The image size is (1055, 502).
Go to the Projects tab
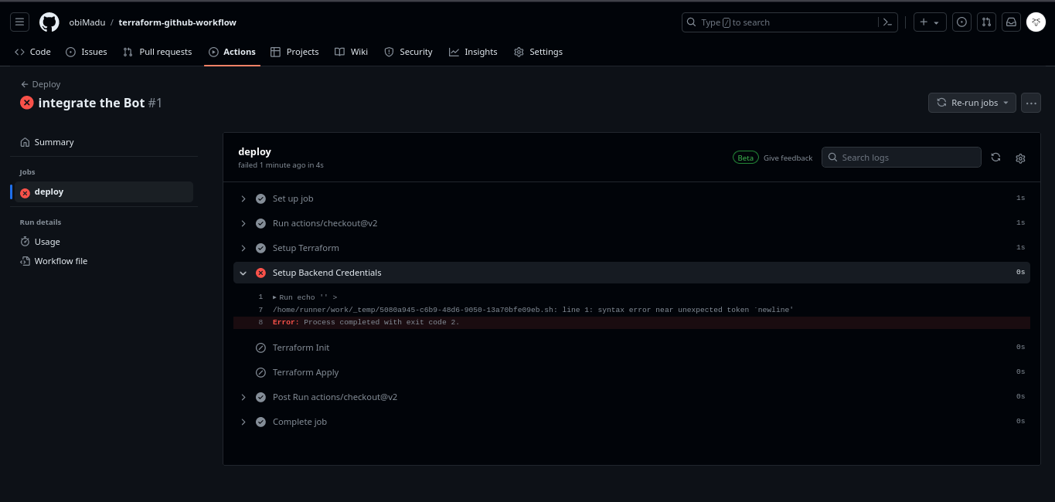pyautogui.click(x=294, y=52)
